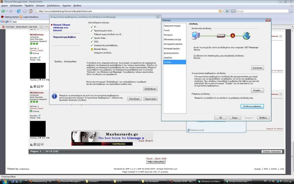Click the browser back arrow
294x184 pixels.
(3, 11)
